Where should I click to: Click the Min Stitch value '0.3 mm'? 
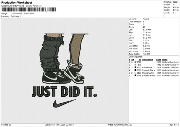click(146, 49)
